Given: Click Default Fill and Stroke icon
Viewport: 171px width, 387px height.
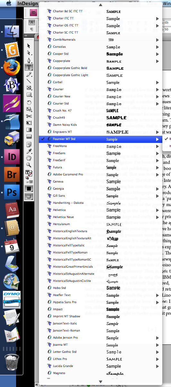Looking at the screenshot, I should (x=27, y=177).
